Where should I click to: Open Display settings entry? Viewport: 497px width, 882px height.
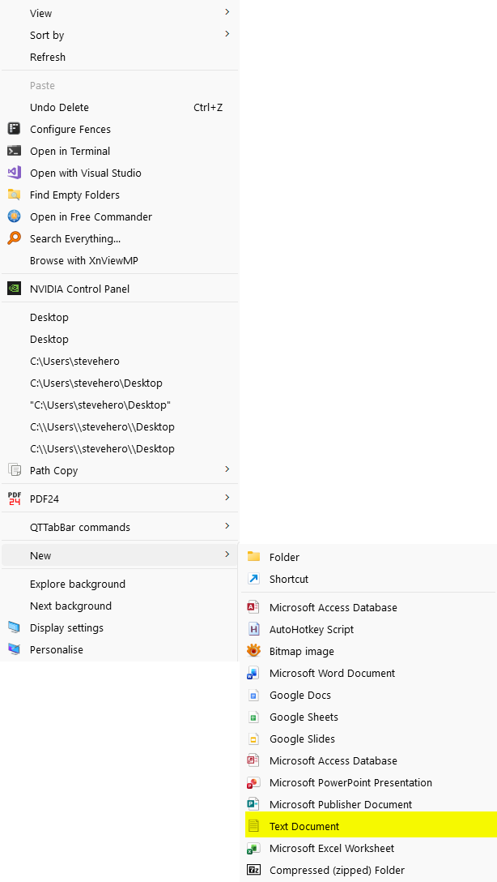point(120,627)
